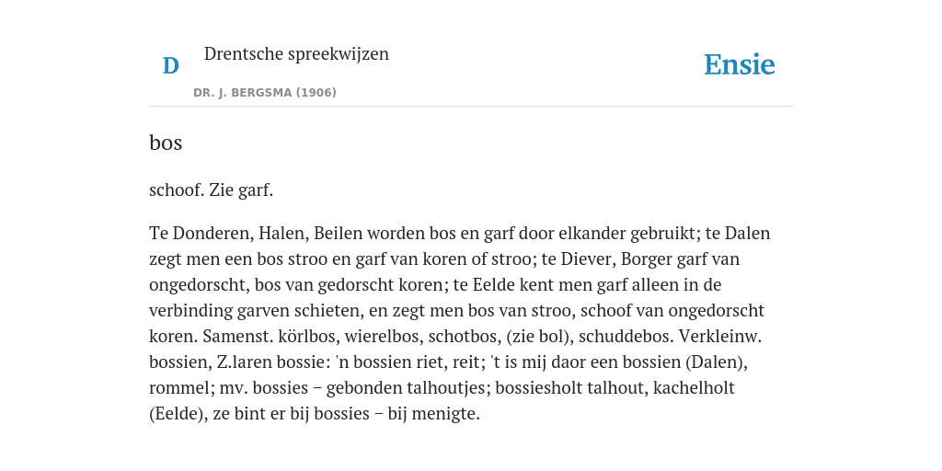The height and width of the screenshot is (471, 942).
Task: Click the heading word bos
Action: (x=166, y=143)
